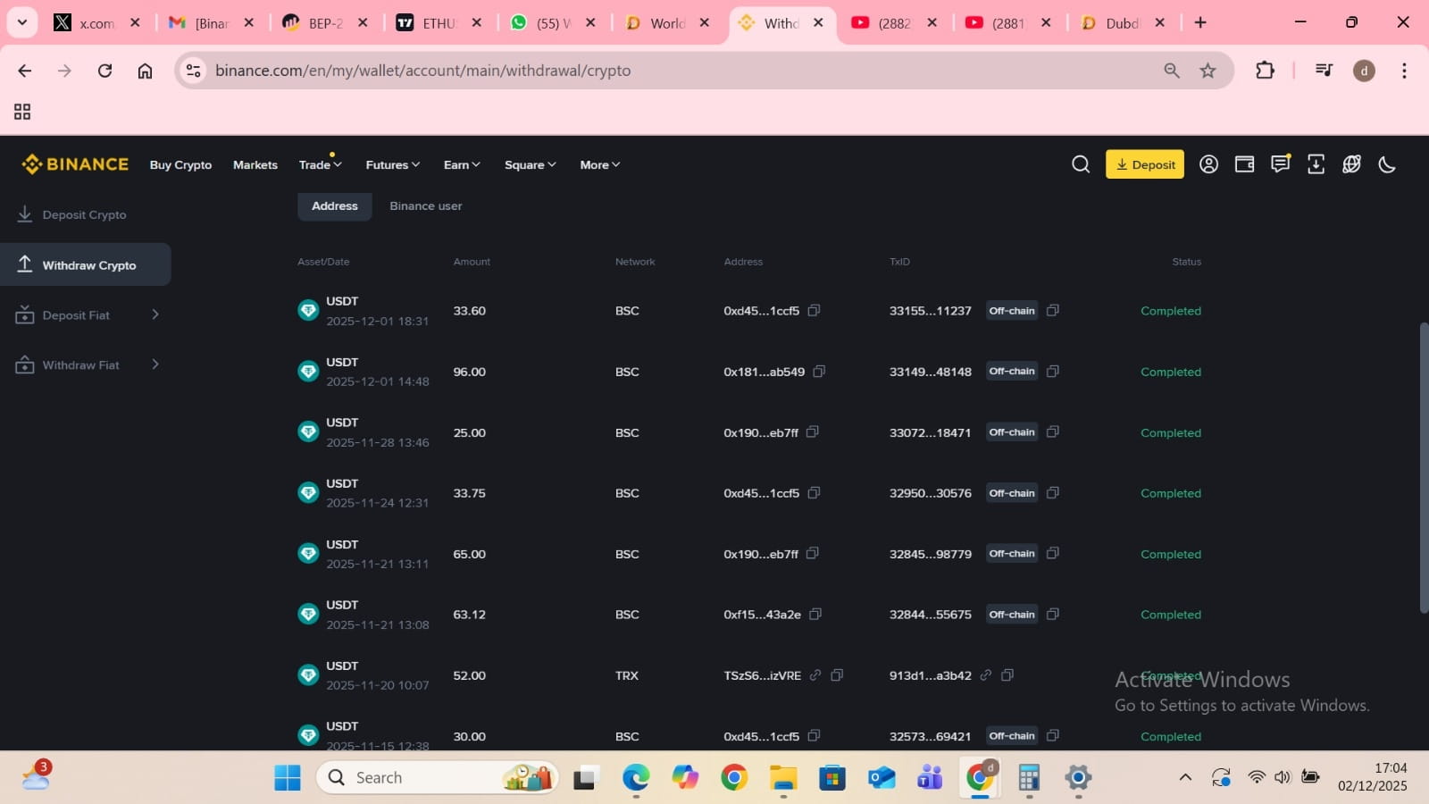Open the Chrome apps grid shortcut

coord(22,112)
